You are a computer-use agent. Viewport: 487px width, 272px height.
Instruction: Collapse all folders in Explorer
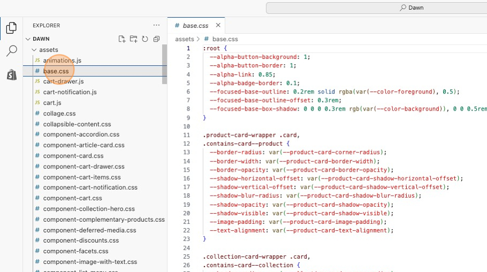pos(157,39)
